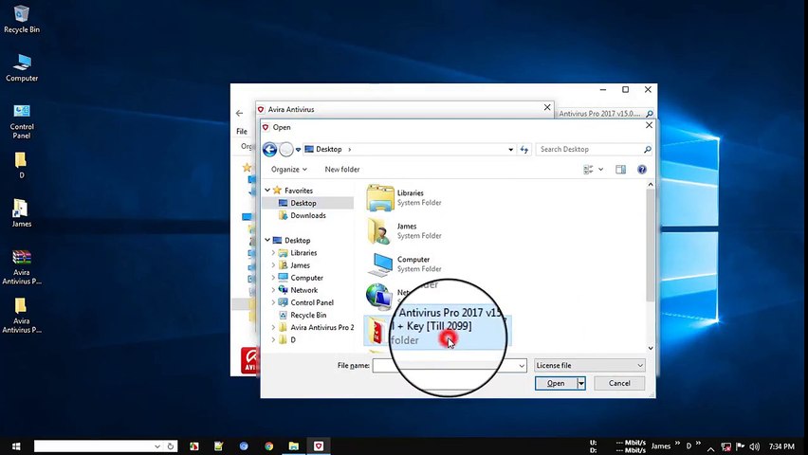Click the file list scroll down arrow
The height and width of the screenshot is (455, 808).
(651, 348)
